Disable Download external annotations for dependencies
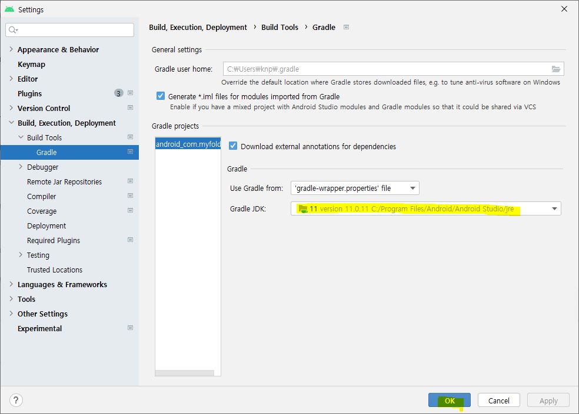This screenshot has height=414, width=579. 233,146
